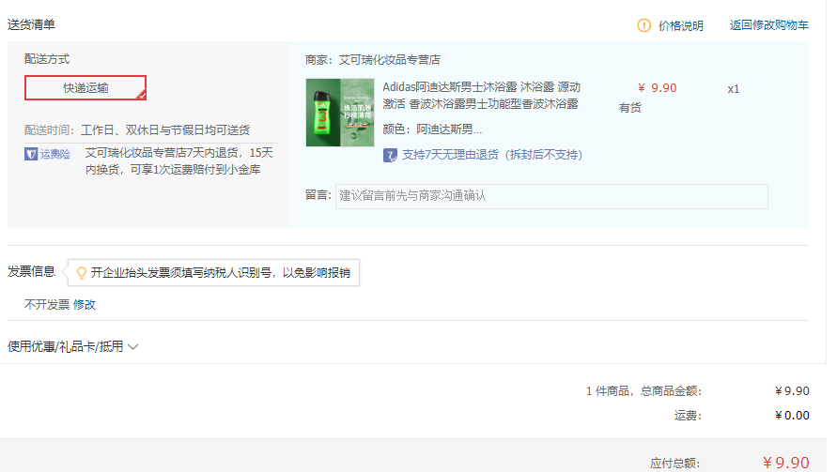Click the 应付总额 ¥9.90 total
The width and height of the screenshot is (837, 472).
[x=785, y=463]
